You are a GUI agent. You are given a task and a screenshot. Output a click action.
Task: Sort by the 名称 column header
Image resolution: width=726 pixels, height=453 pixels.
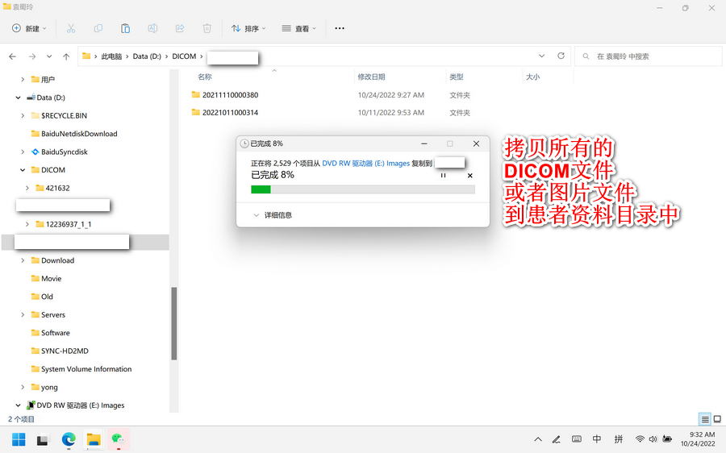coord(205,77)
